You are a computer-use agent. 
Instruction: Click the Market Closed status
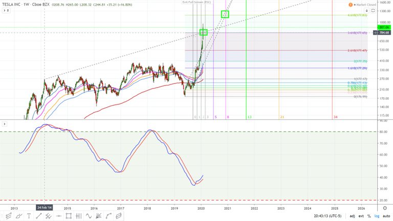coord(366,5)
